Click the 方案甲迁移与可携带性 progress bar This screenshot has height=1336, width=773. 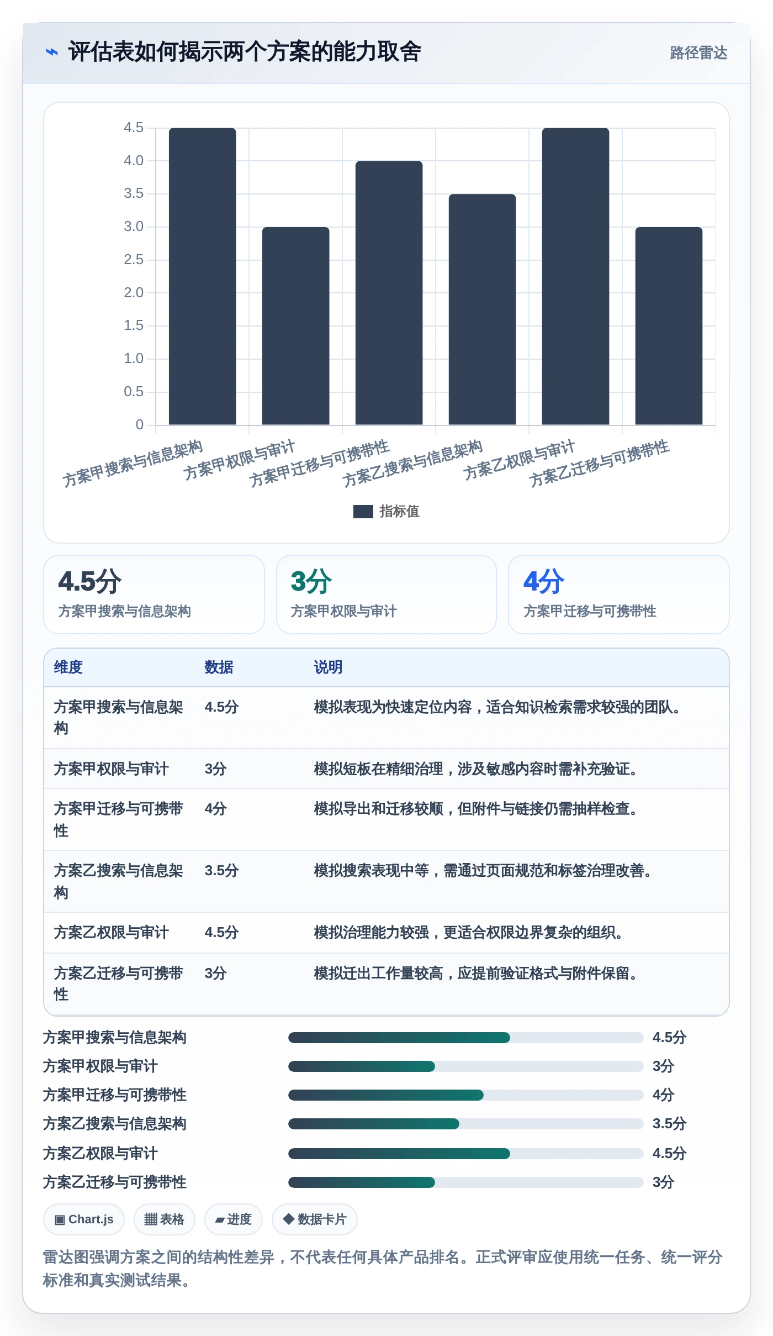pyautogui.click(x=465, y=1095)
